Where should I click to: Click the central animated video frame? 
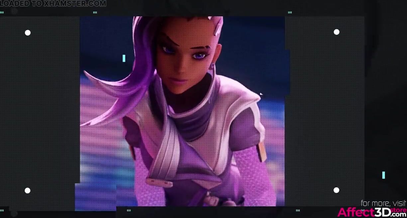pos(182,110)
